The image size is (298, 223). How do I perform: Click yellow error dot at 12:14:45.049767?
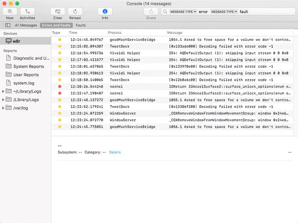point(60,40)
